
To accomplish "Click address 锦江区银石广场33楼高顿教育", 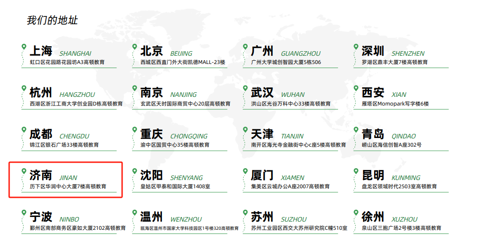I will (x=64, y=145).
